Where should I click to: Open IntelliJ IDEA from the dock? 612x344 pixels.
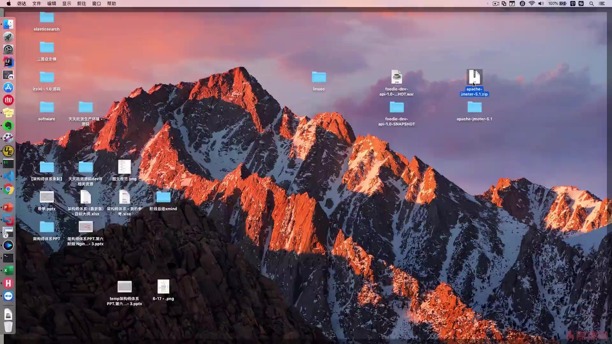coord(8,62)
